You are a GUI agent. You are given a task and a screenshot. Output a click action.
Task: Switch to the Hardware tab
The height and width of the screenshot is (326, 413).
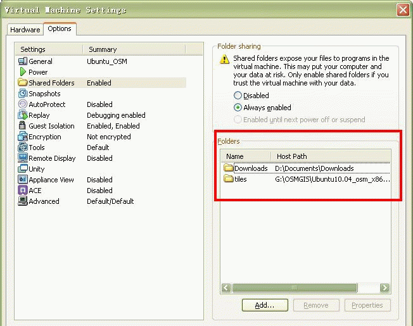click(x=25, y=30)
